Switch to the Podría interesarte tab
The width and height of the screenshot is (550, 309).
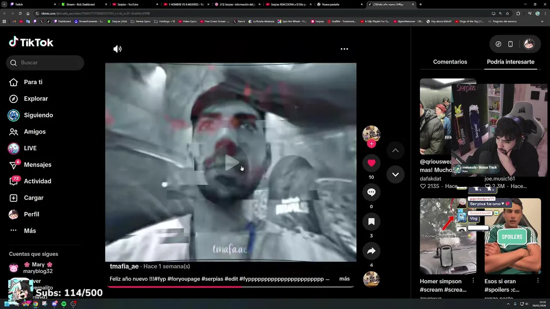click(510, 62)
